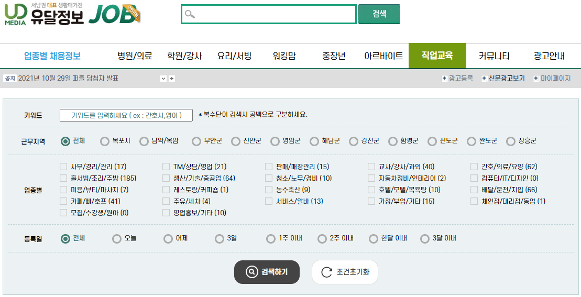The image size is (581, 297).
Task: Select the 직업교육 tab
Action: (437, 56)
